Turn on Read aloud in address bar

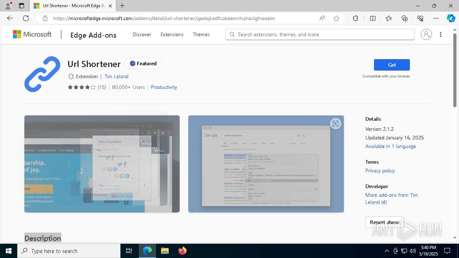(x=322, y=18)
